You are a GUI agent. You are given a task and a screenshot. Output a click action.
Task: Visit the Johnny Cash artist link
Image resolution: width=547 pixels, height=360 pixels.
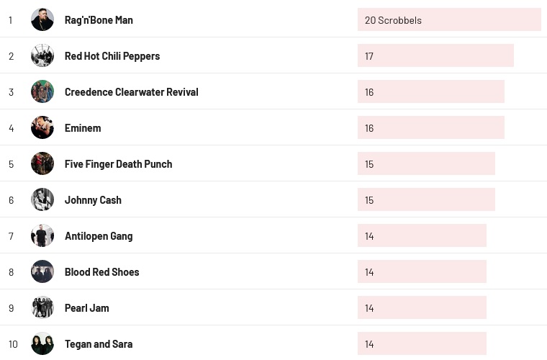93,200
